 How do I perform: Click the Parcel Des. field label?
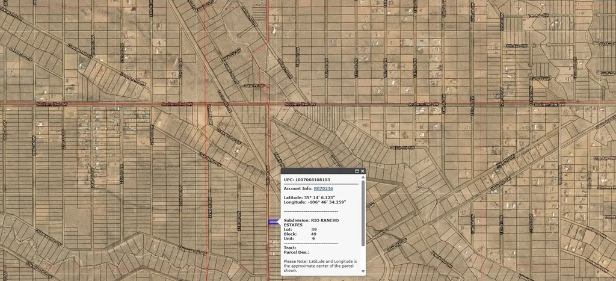(x=296, y=252)
